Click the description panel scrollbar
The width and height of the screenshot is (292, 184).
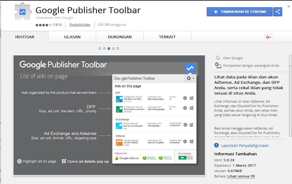click(x=290, y=96)
